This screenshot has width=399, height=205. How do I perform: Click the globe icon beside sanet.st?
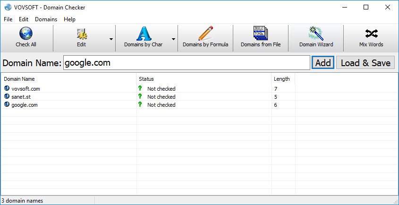click(7, 96)
